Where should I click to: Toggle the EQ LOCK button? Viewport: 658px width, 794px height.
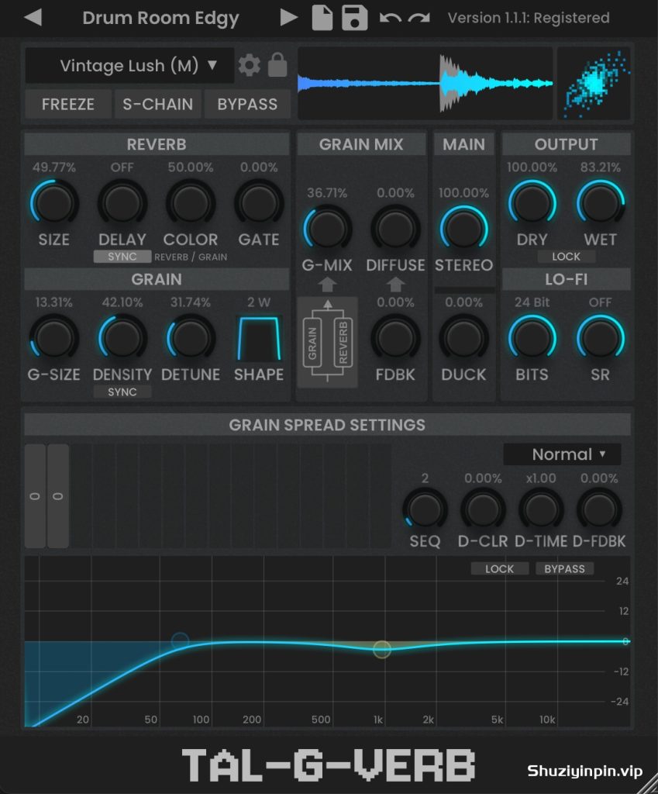click(x=500, y=568)
